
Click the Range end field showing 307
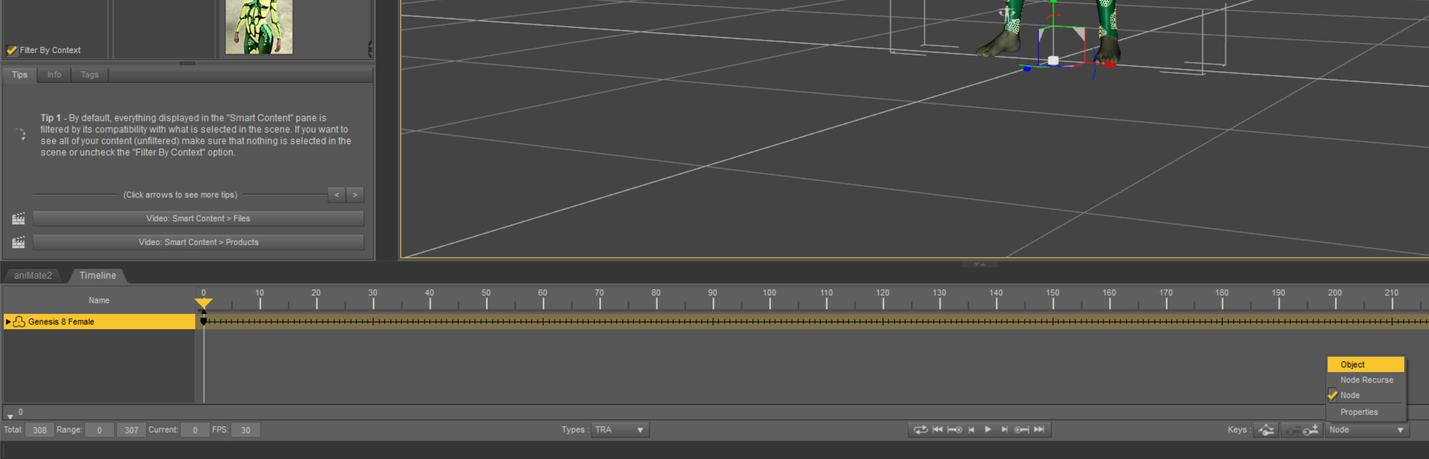point(132,430)
